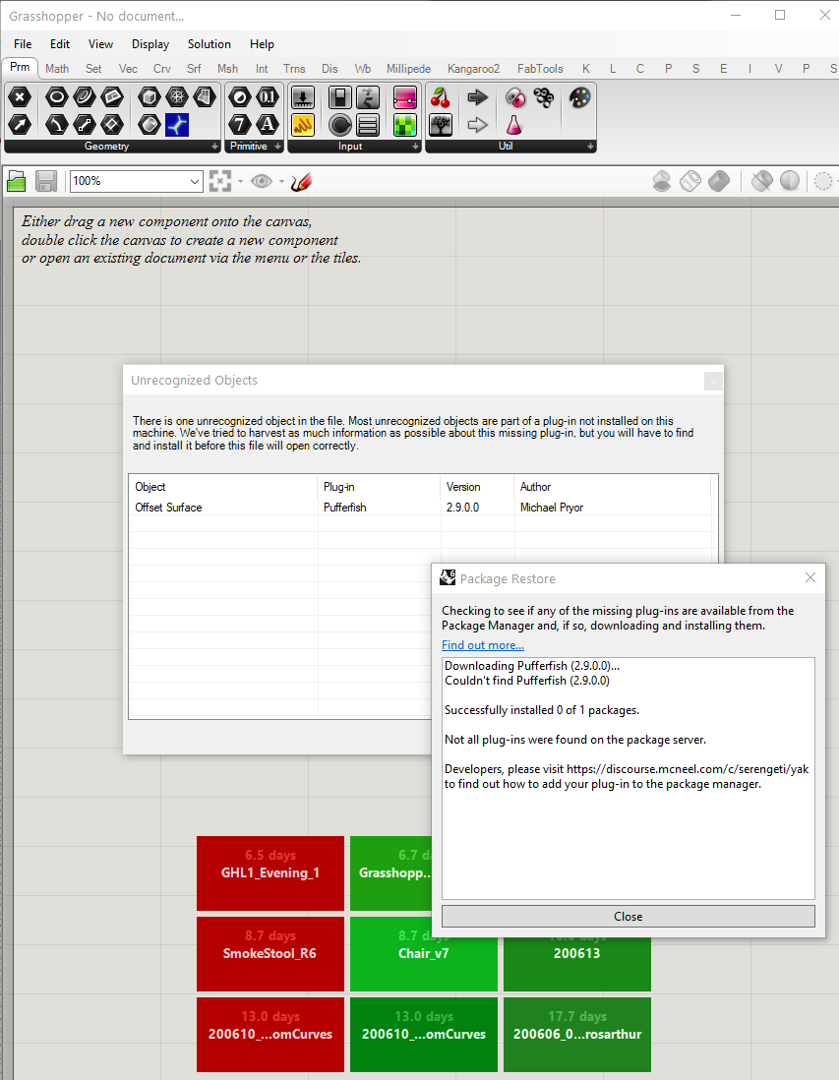Switch to the Millipede tab
This screenshot has height=1080, width=839.
[x=408, y=69]
